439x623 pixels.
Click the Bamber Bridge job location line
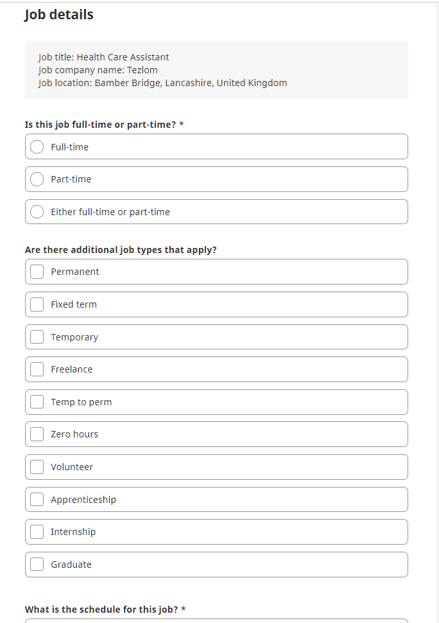coord(163,83)
